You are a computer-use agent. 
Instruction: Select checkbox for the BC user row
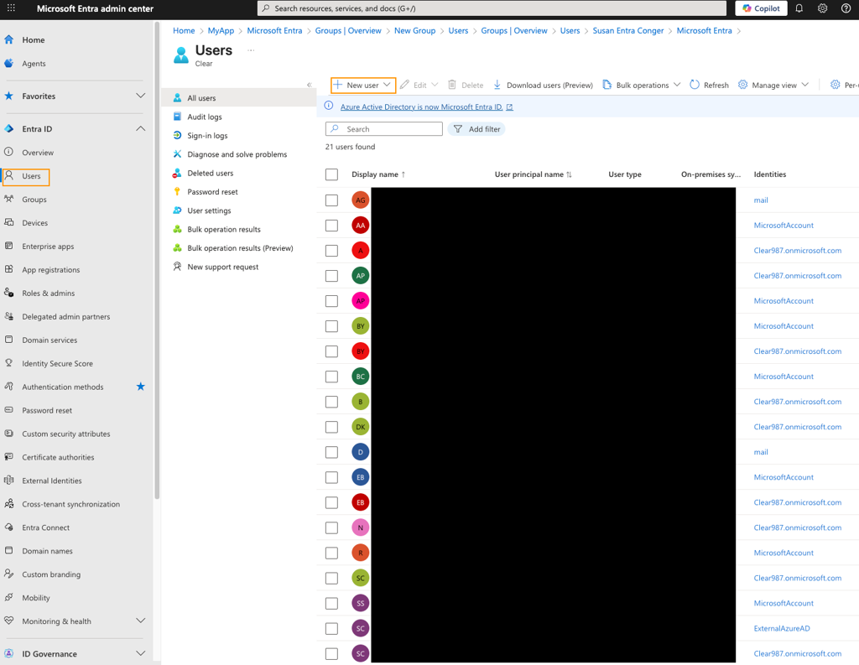click(331, 377)
